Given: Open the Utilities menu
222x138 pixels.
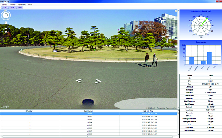Looking at the screenshot, I should (4, 4).
